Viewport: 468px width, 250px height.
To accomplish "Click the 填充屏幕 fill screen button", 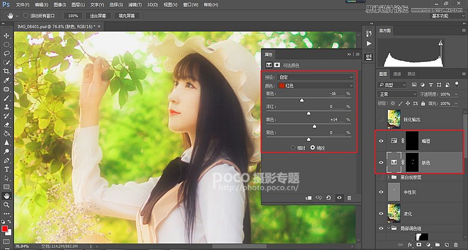I will click(x=127, y=16).
